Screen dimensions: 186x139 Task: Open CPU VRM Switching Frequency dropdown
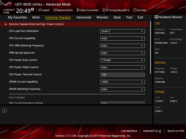point(122,46)
